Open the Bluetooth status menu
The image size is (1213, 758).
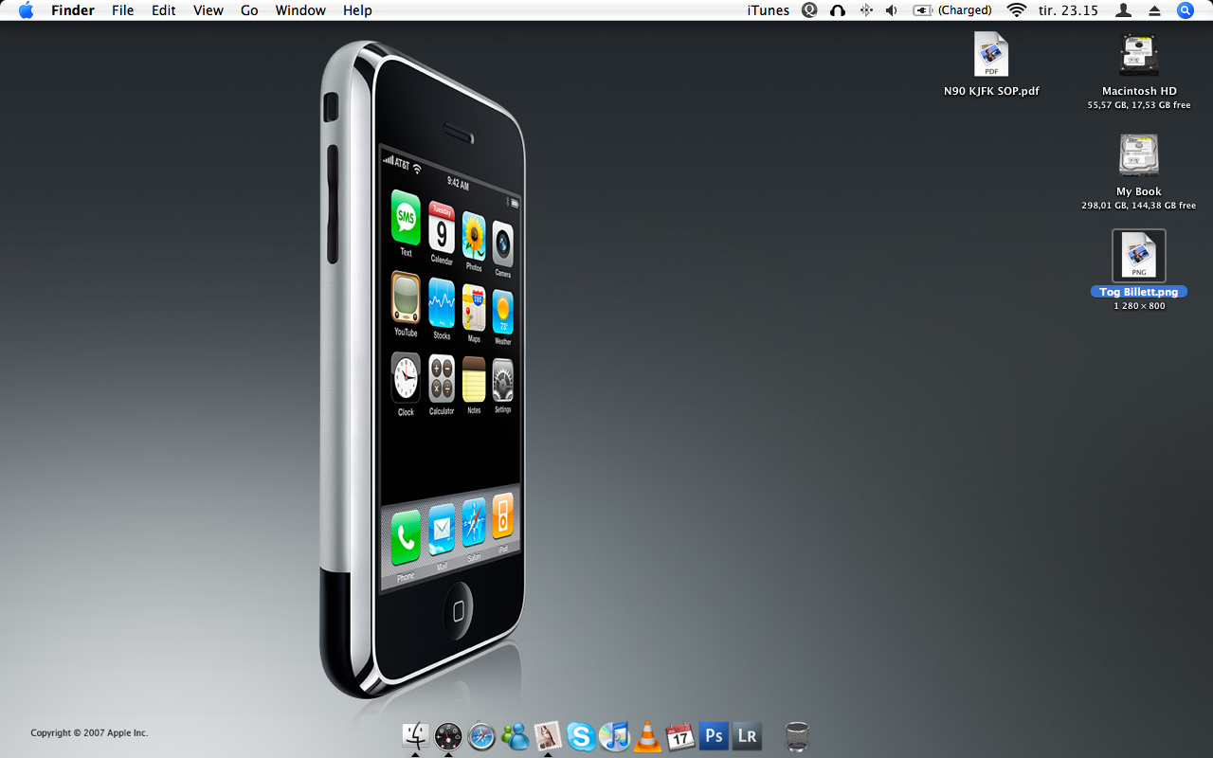[x=865, y=10]
